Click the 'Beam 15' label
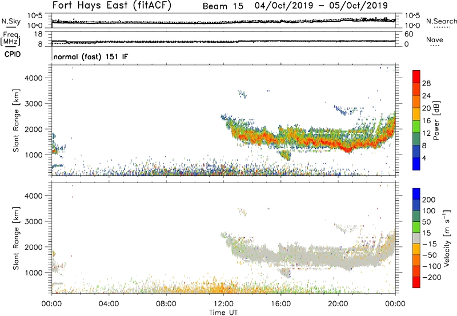The image size is (457, 316). coord(223,6)
